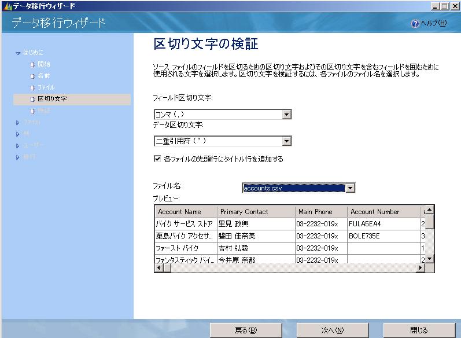Open the accounts.csv file name dropdown
Viewport: 461px width, 338px height.
coord(349,188)
